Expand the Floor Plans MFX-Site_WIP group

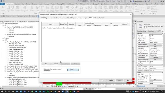pos(5,68)
